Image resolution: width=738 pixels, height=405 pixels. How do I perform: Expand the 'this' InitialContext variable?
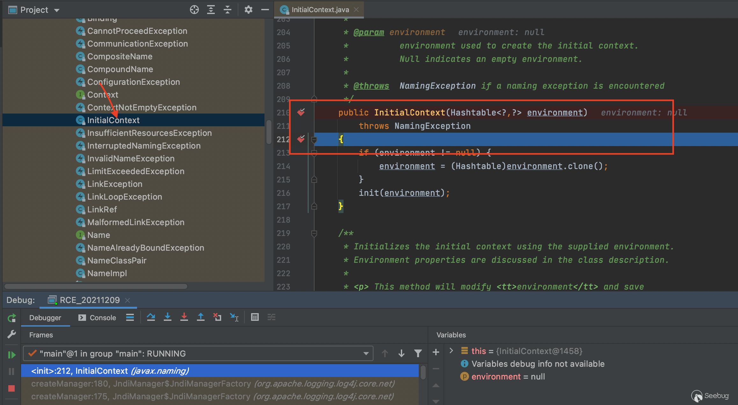pos(451,351)
